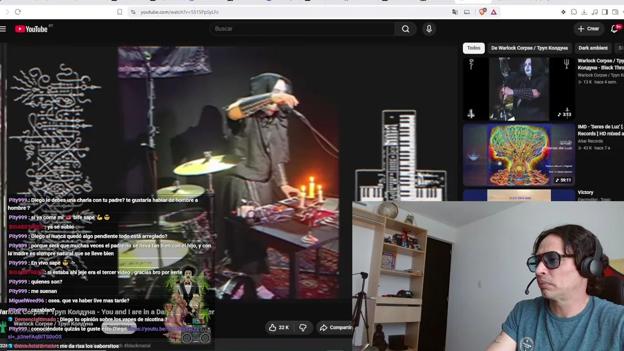
Task: Click MiguelWeed96 chat username
Action: pyautogui.click(x=26, y=301)
